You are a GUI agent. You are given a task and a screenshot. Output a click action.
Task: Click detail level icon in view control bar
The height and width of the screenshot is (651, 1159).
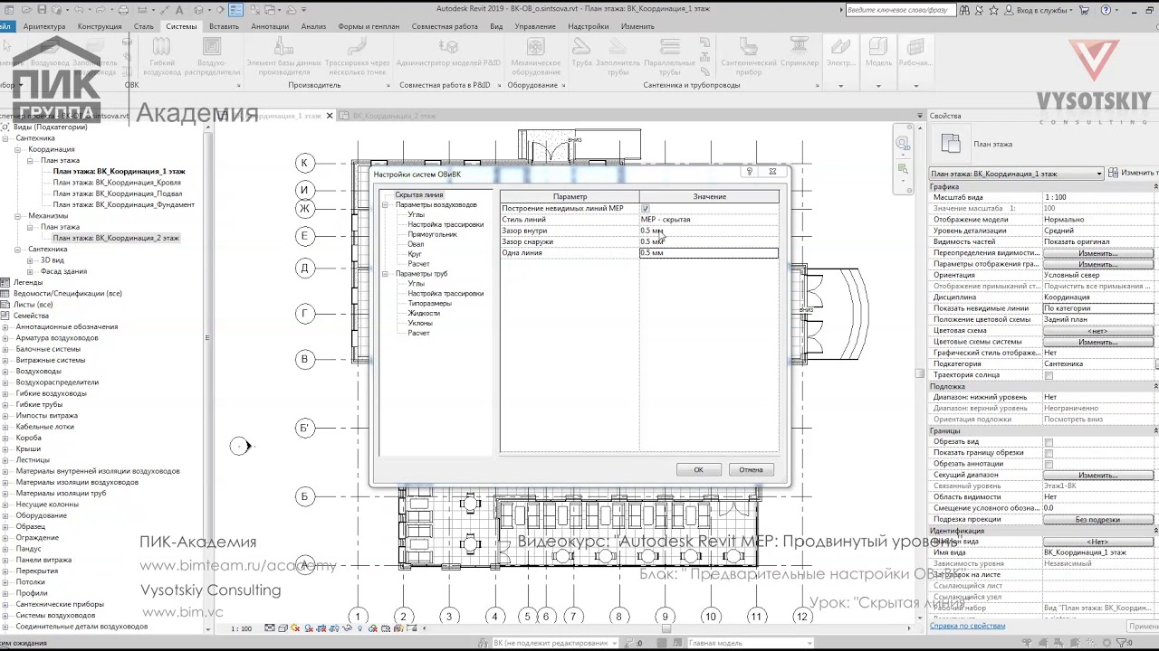(x=270, y=628)
